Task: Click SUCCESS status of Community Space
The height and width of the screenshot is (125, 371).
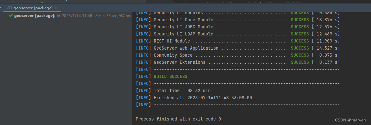Action: coord(300,55)
